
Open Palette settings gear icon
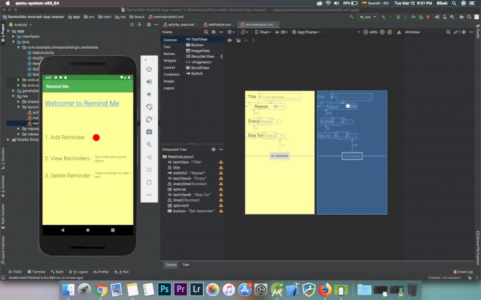(x=214, y=32)
